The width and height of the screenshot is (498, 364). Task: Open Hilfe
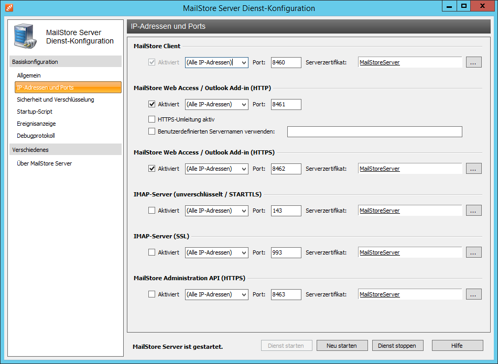click(x=457, y=346)
